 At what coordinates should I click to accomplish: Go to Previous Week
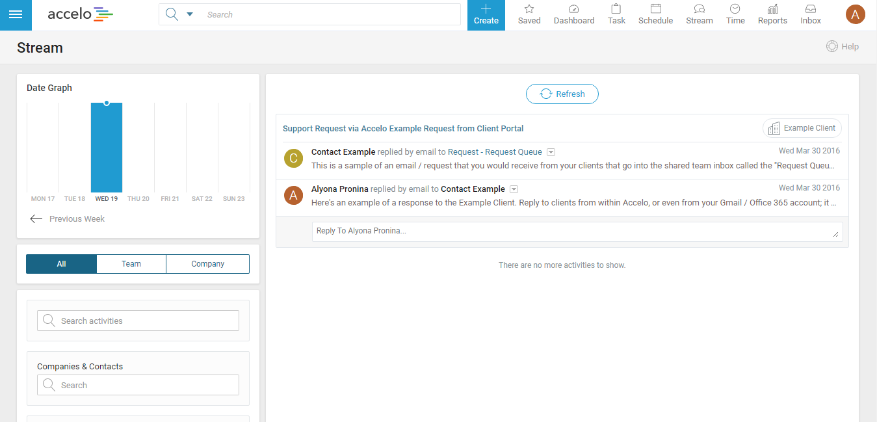pyautogui.click(x=68, y=218)
